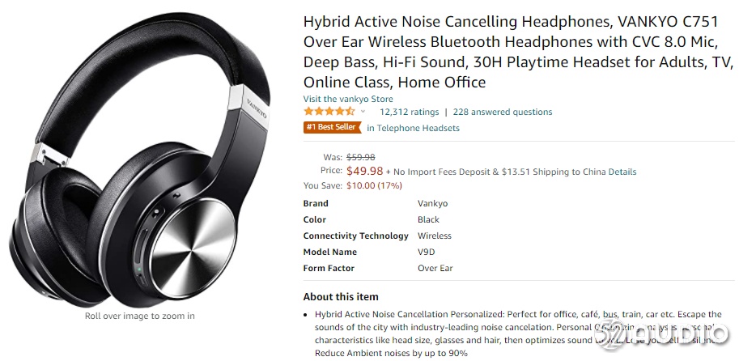Click the crossed-out $59.98 price
This screenshot has width=739, height=361.
click(360, 157)
